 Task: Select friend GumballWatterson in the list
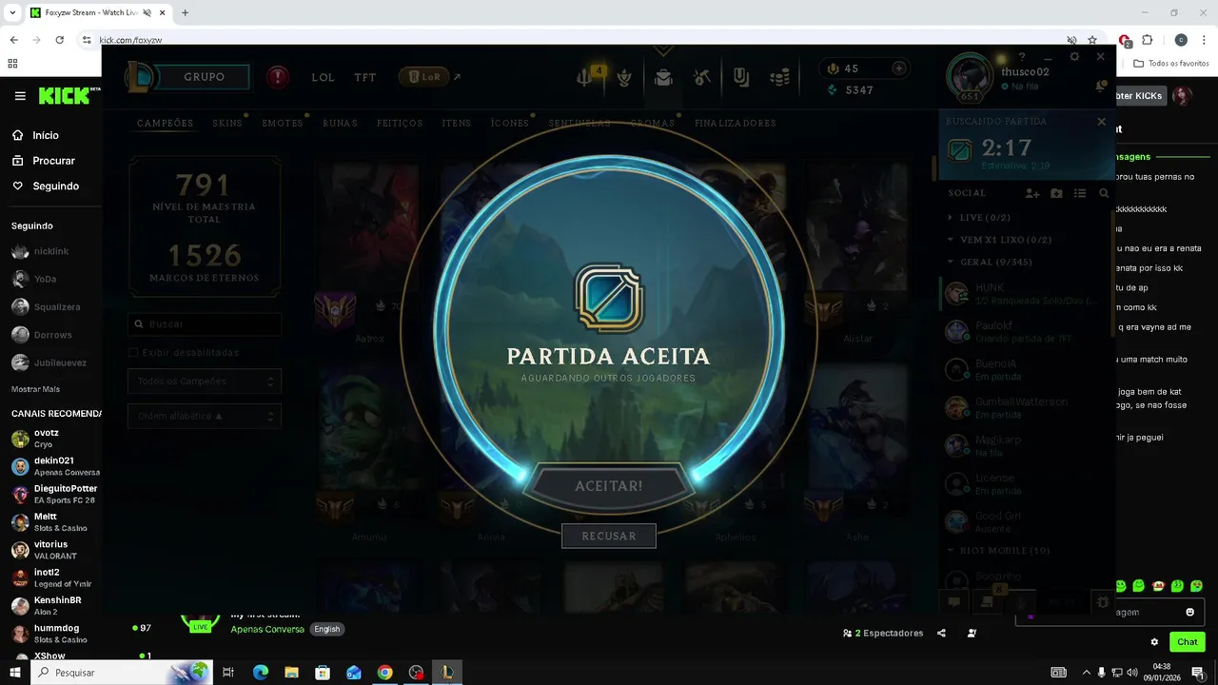(x=1026, y=408)
